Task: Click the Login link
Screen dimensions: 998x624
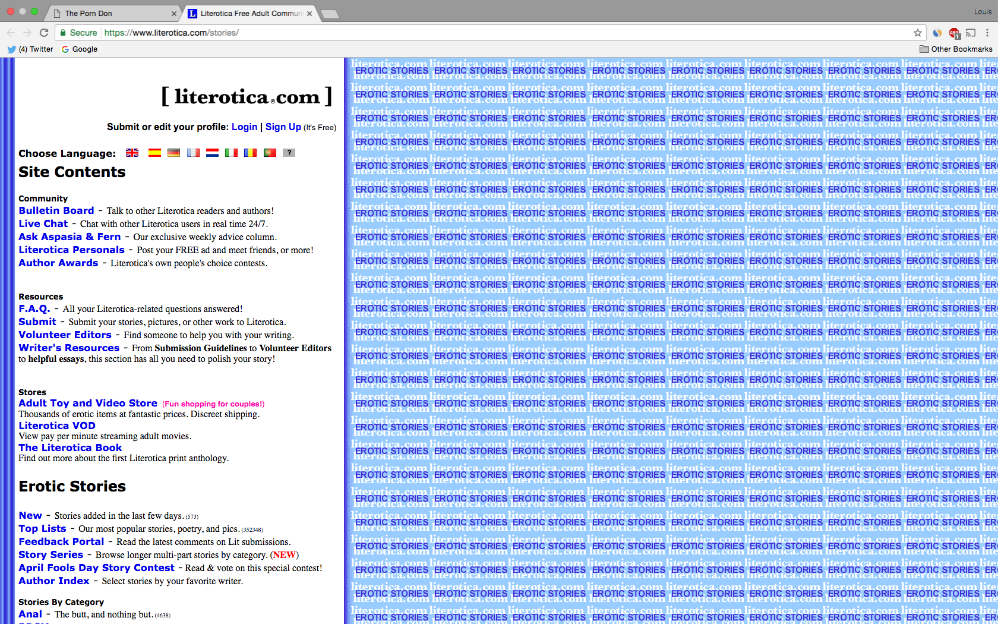Action: (x=244, y=127)
